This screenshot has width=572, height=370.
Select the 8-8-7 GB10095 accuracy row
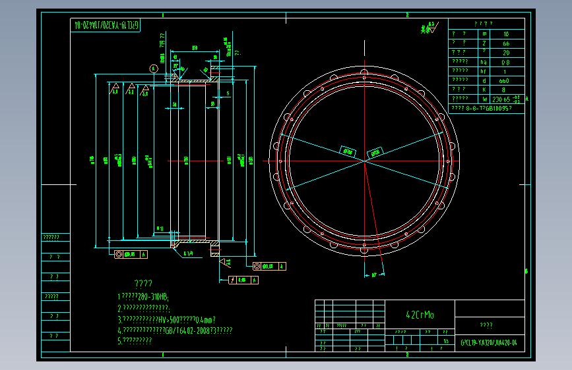pyautogui.click(x=486, y=109)
